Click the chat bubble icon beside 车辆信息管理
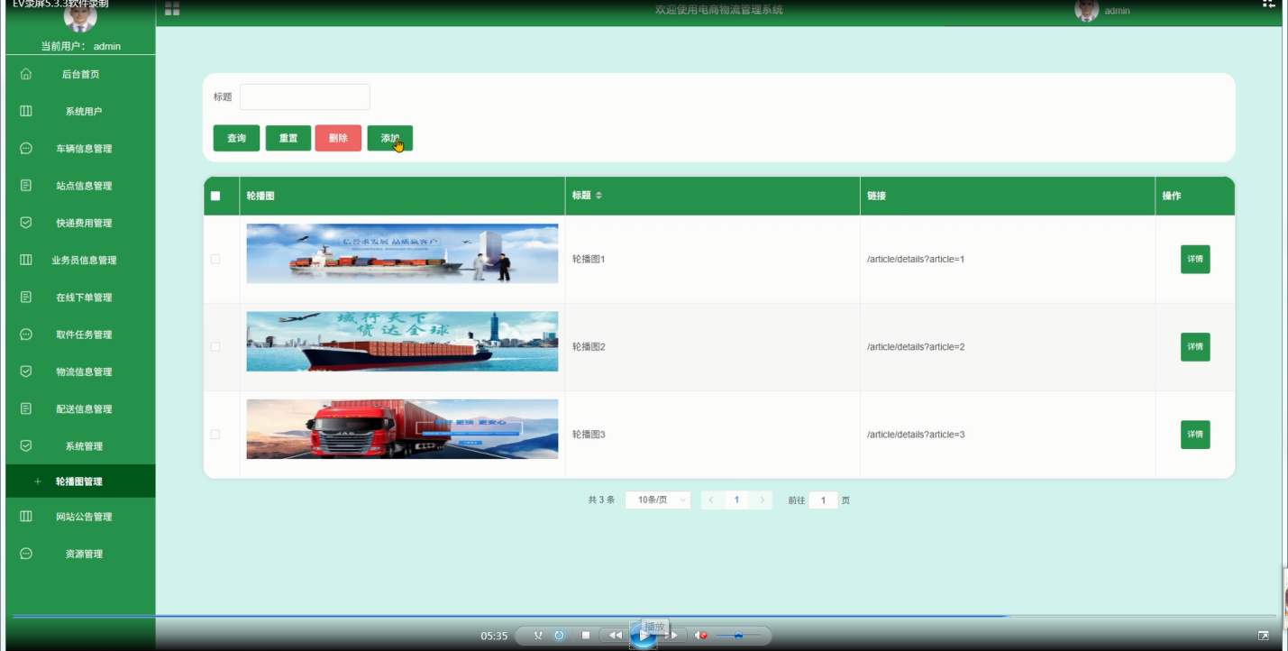 (x=26, y=148)
